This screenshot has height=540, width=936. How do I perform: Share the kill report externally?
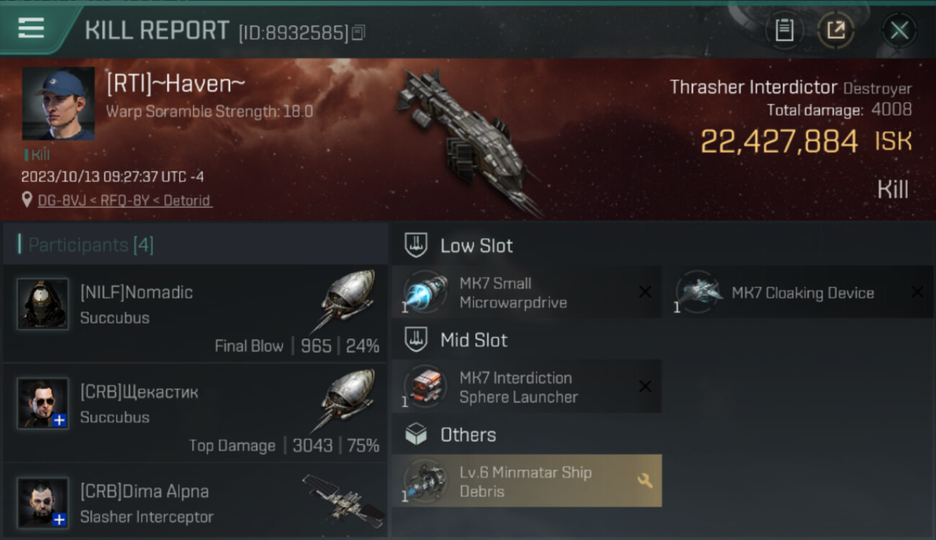(836, 30)
